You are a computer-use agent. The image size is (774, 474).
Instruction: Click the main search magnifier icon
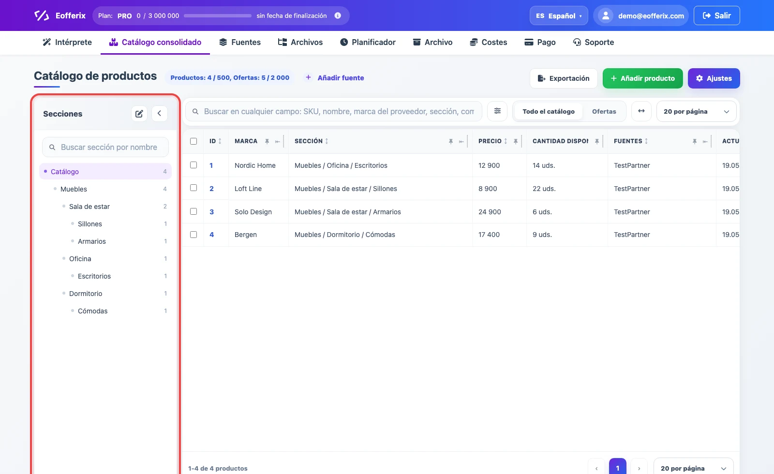point(195,112)
